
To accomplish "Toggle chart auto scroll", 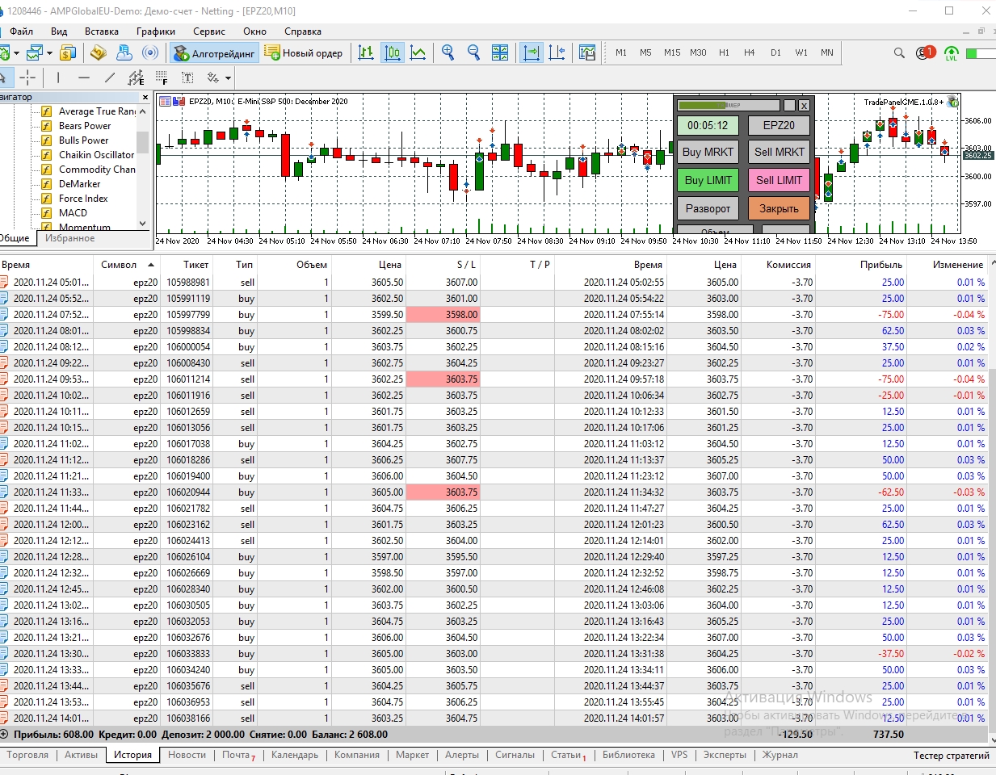I will (x=532, y=53).
